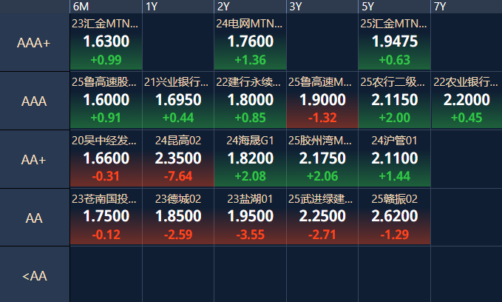Select the AAA+ rating row header
The image size is (502, 302).
[x=35, y=43]
